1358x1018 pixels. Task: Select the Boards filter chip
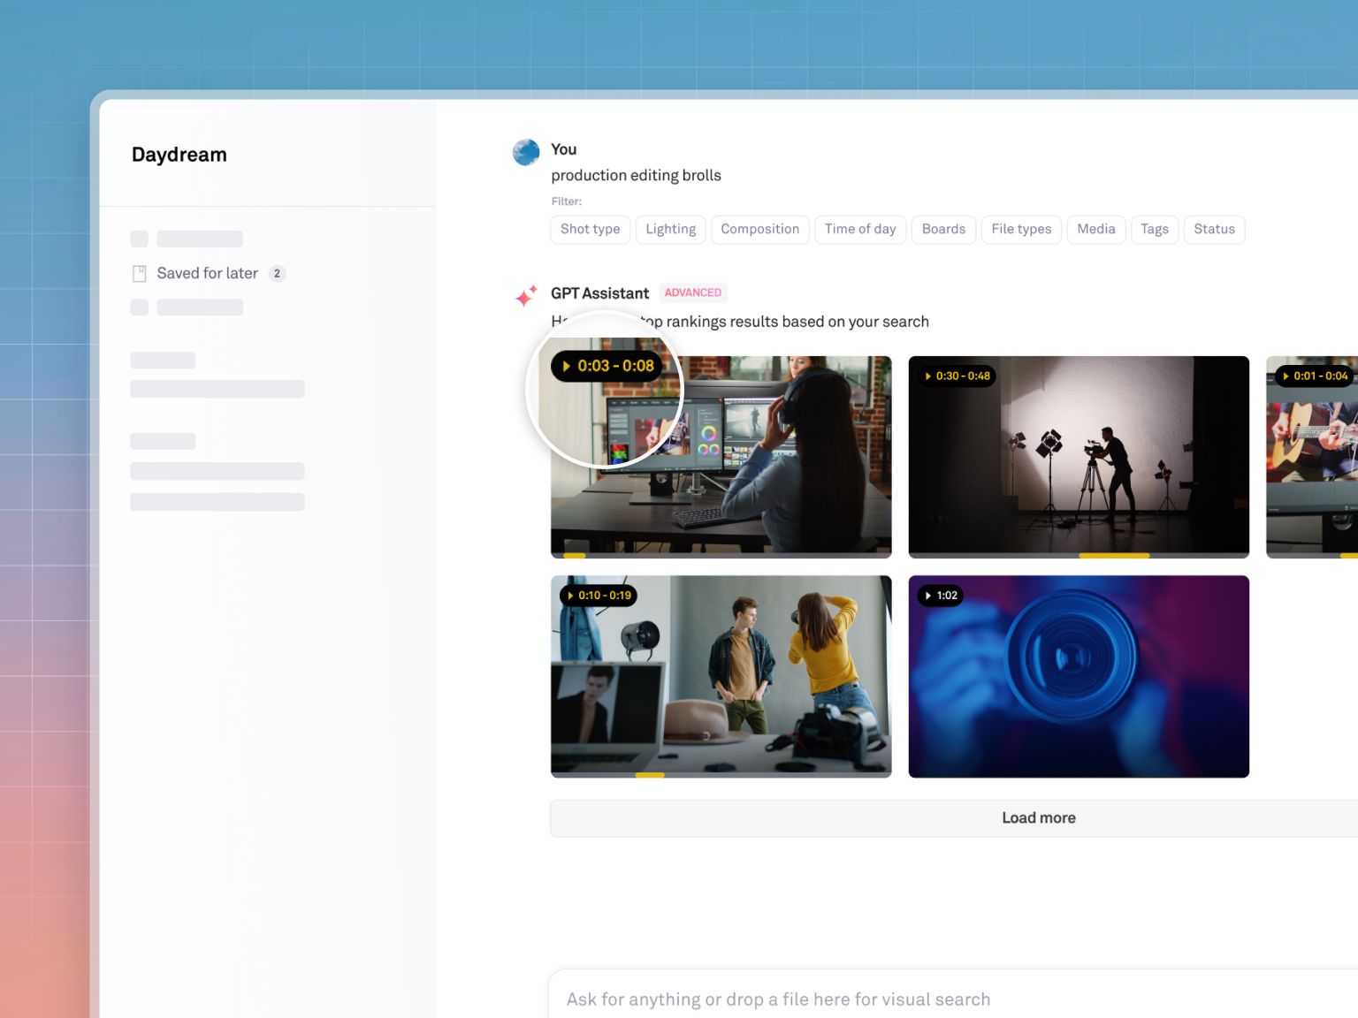[943, 230]
